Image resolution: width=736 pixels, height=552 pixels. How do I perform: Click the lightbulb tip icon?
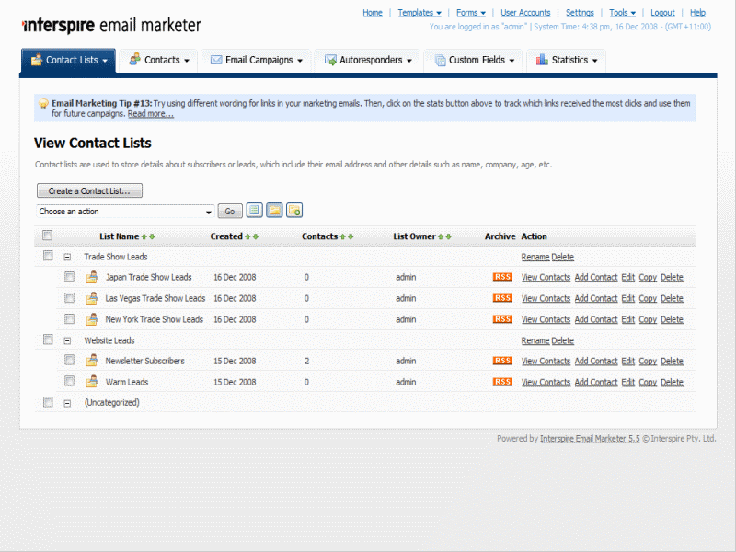43,104
